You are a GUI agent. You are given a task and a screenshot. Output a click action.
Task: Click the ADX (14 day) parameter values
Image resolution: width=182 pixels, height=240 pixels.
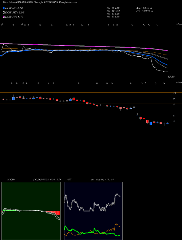pyautogui.click(x=102, y=180)
